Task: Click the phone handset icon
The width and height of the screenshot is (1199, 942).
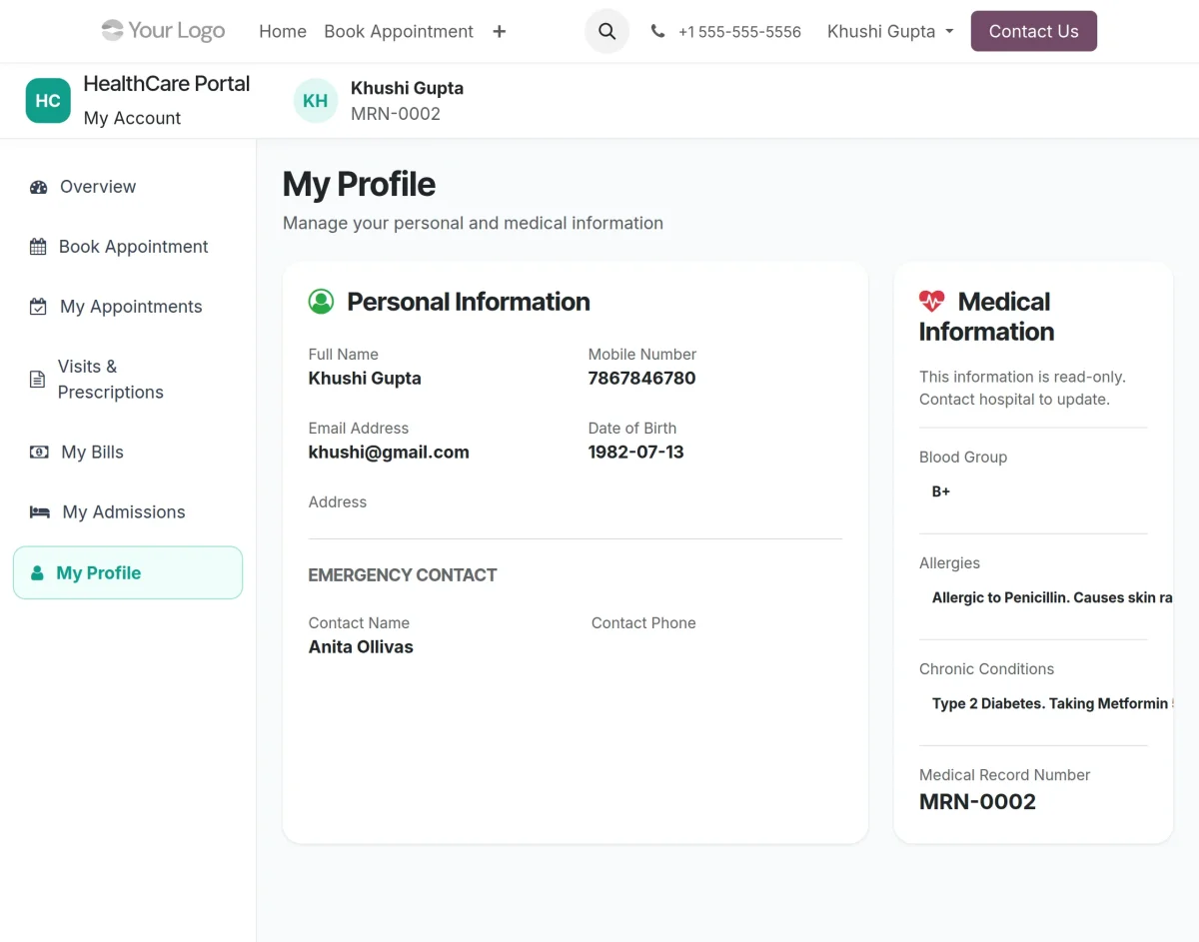Action: point(657,31)
